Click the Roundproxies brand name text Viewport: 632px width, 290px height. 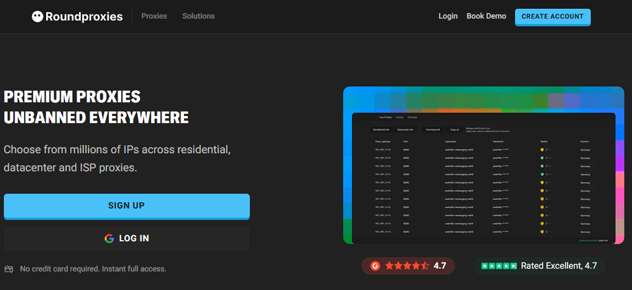84,17
